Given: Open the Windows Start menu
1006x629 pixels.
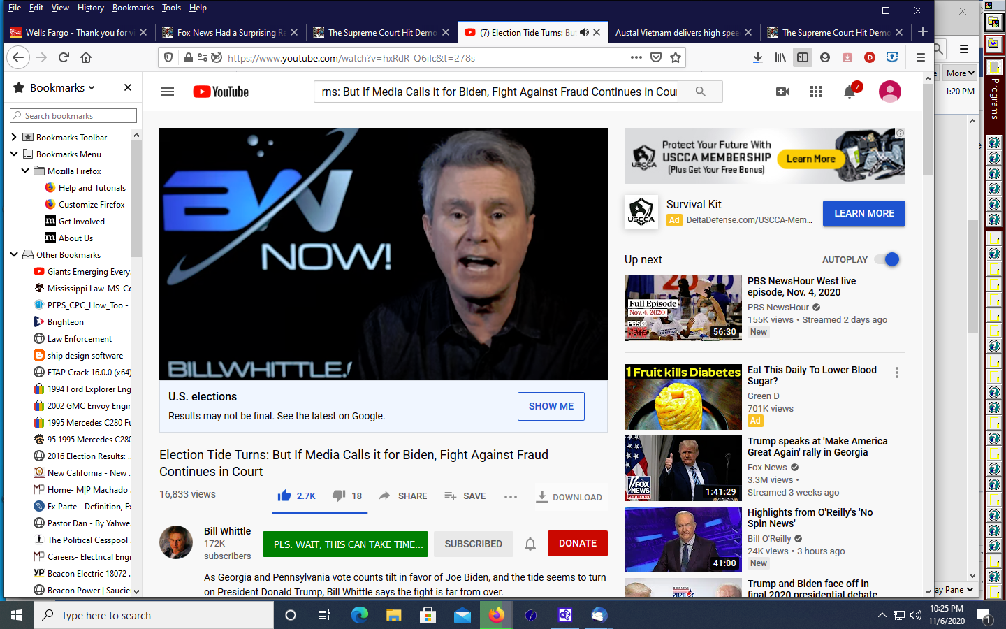Looking at the screenshot, I should [17, 615].
